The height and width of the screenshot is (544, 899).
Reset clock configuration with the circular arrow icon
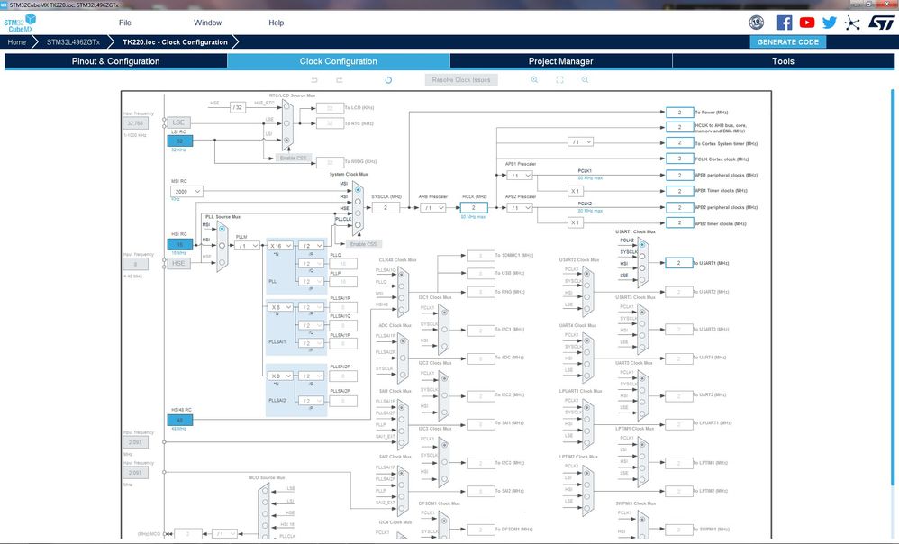[x=388, y=79]
